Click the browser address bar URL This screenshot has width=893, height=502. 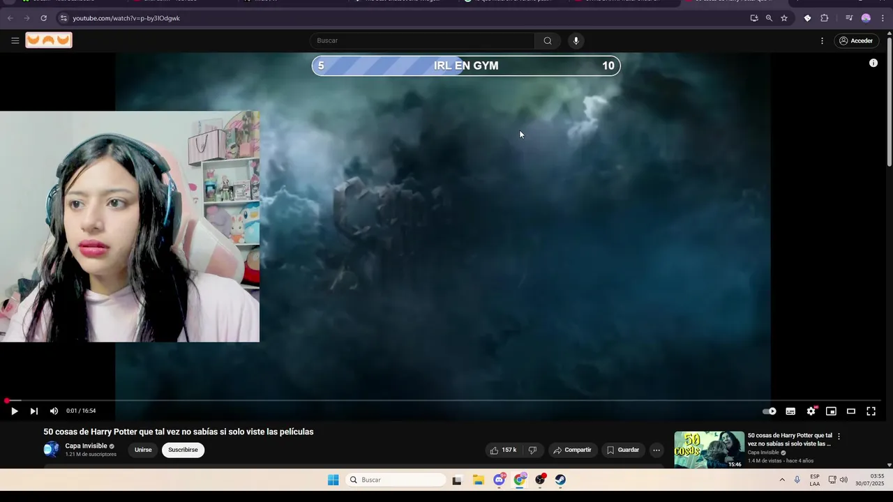(126, 18)
